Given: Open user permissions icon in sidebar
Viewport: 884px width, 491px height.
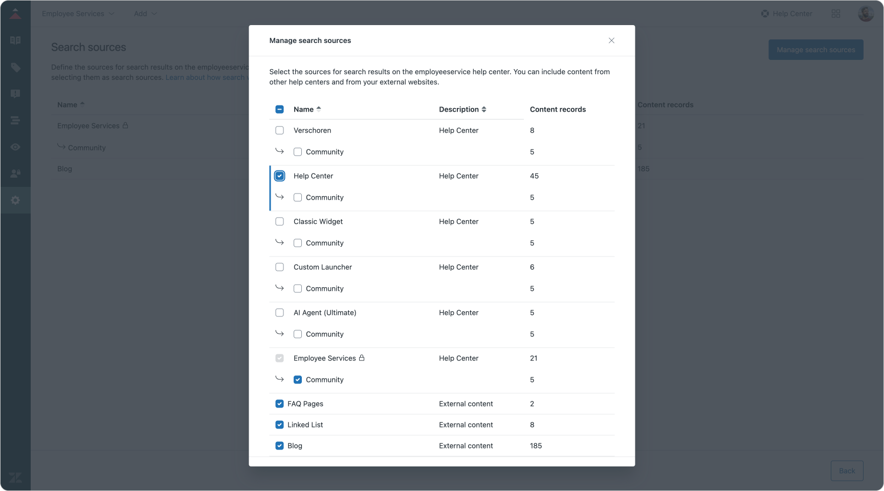Looking at the screenshot, I should (15, 174).
